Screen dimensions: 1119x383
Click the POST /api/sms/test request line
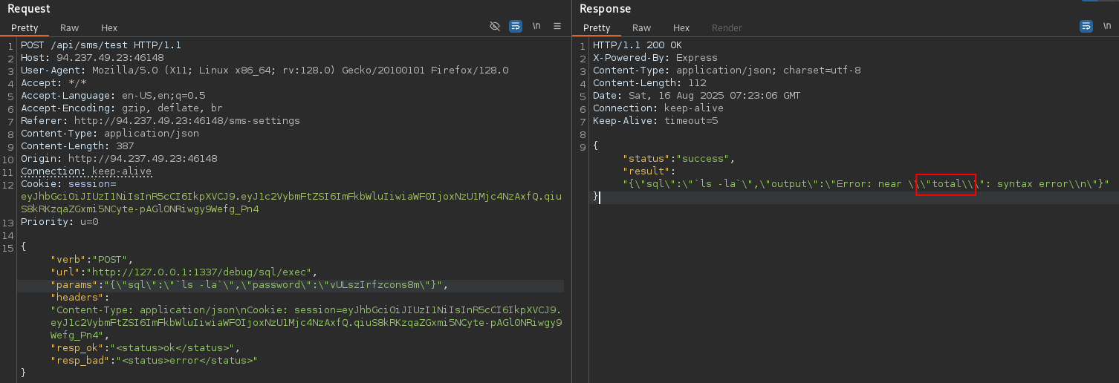tap(101, 45)
